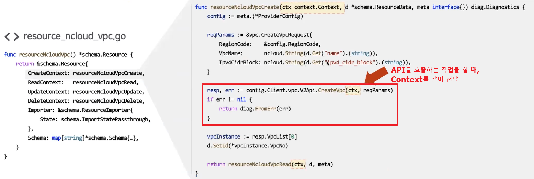Click the ReadContext: resourceNcloudVpcRead line
The height and width of the screenshot is (179, 534).
coord(83,83)
